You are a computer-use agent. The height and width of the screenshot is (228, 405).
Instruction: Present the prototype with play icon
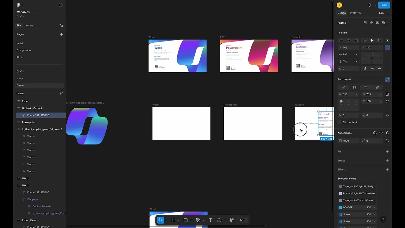click(x=370, y=5)
